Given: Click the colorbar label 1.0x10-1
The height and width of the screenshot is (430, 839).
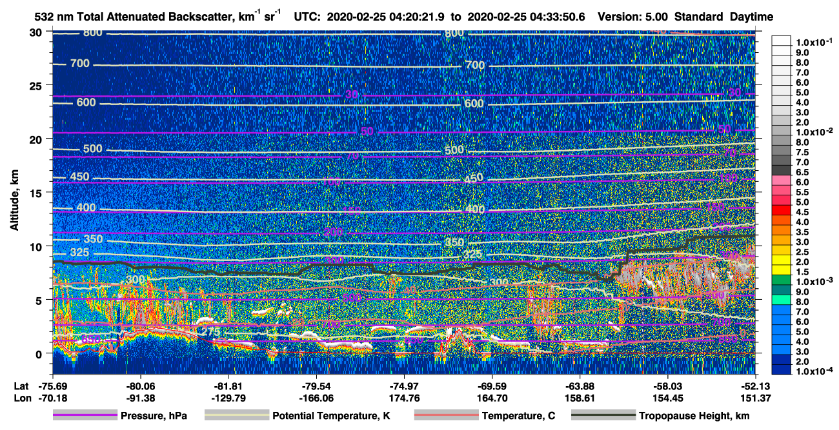Looking at the screenshot, I should 815,42.
